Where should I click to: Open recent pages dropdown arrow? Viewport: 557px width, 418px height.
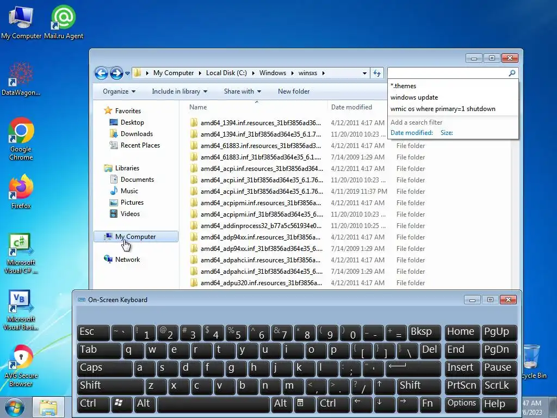(127, 73)
